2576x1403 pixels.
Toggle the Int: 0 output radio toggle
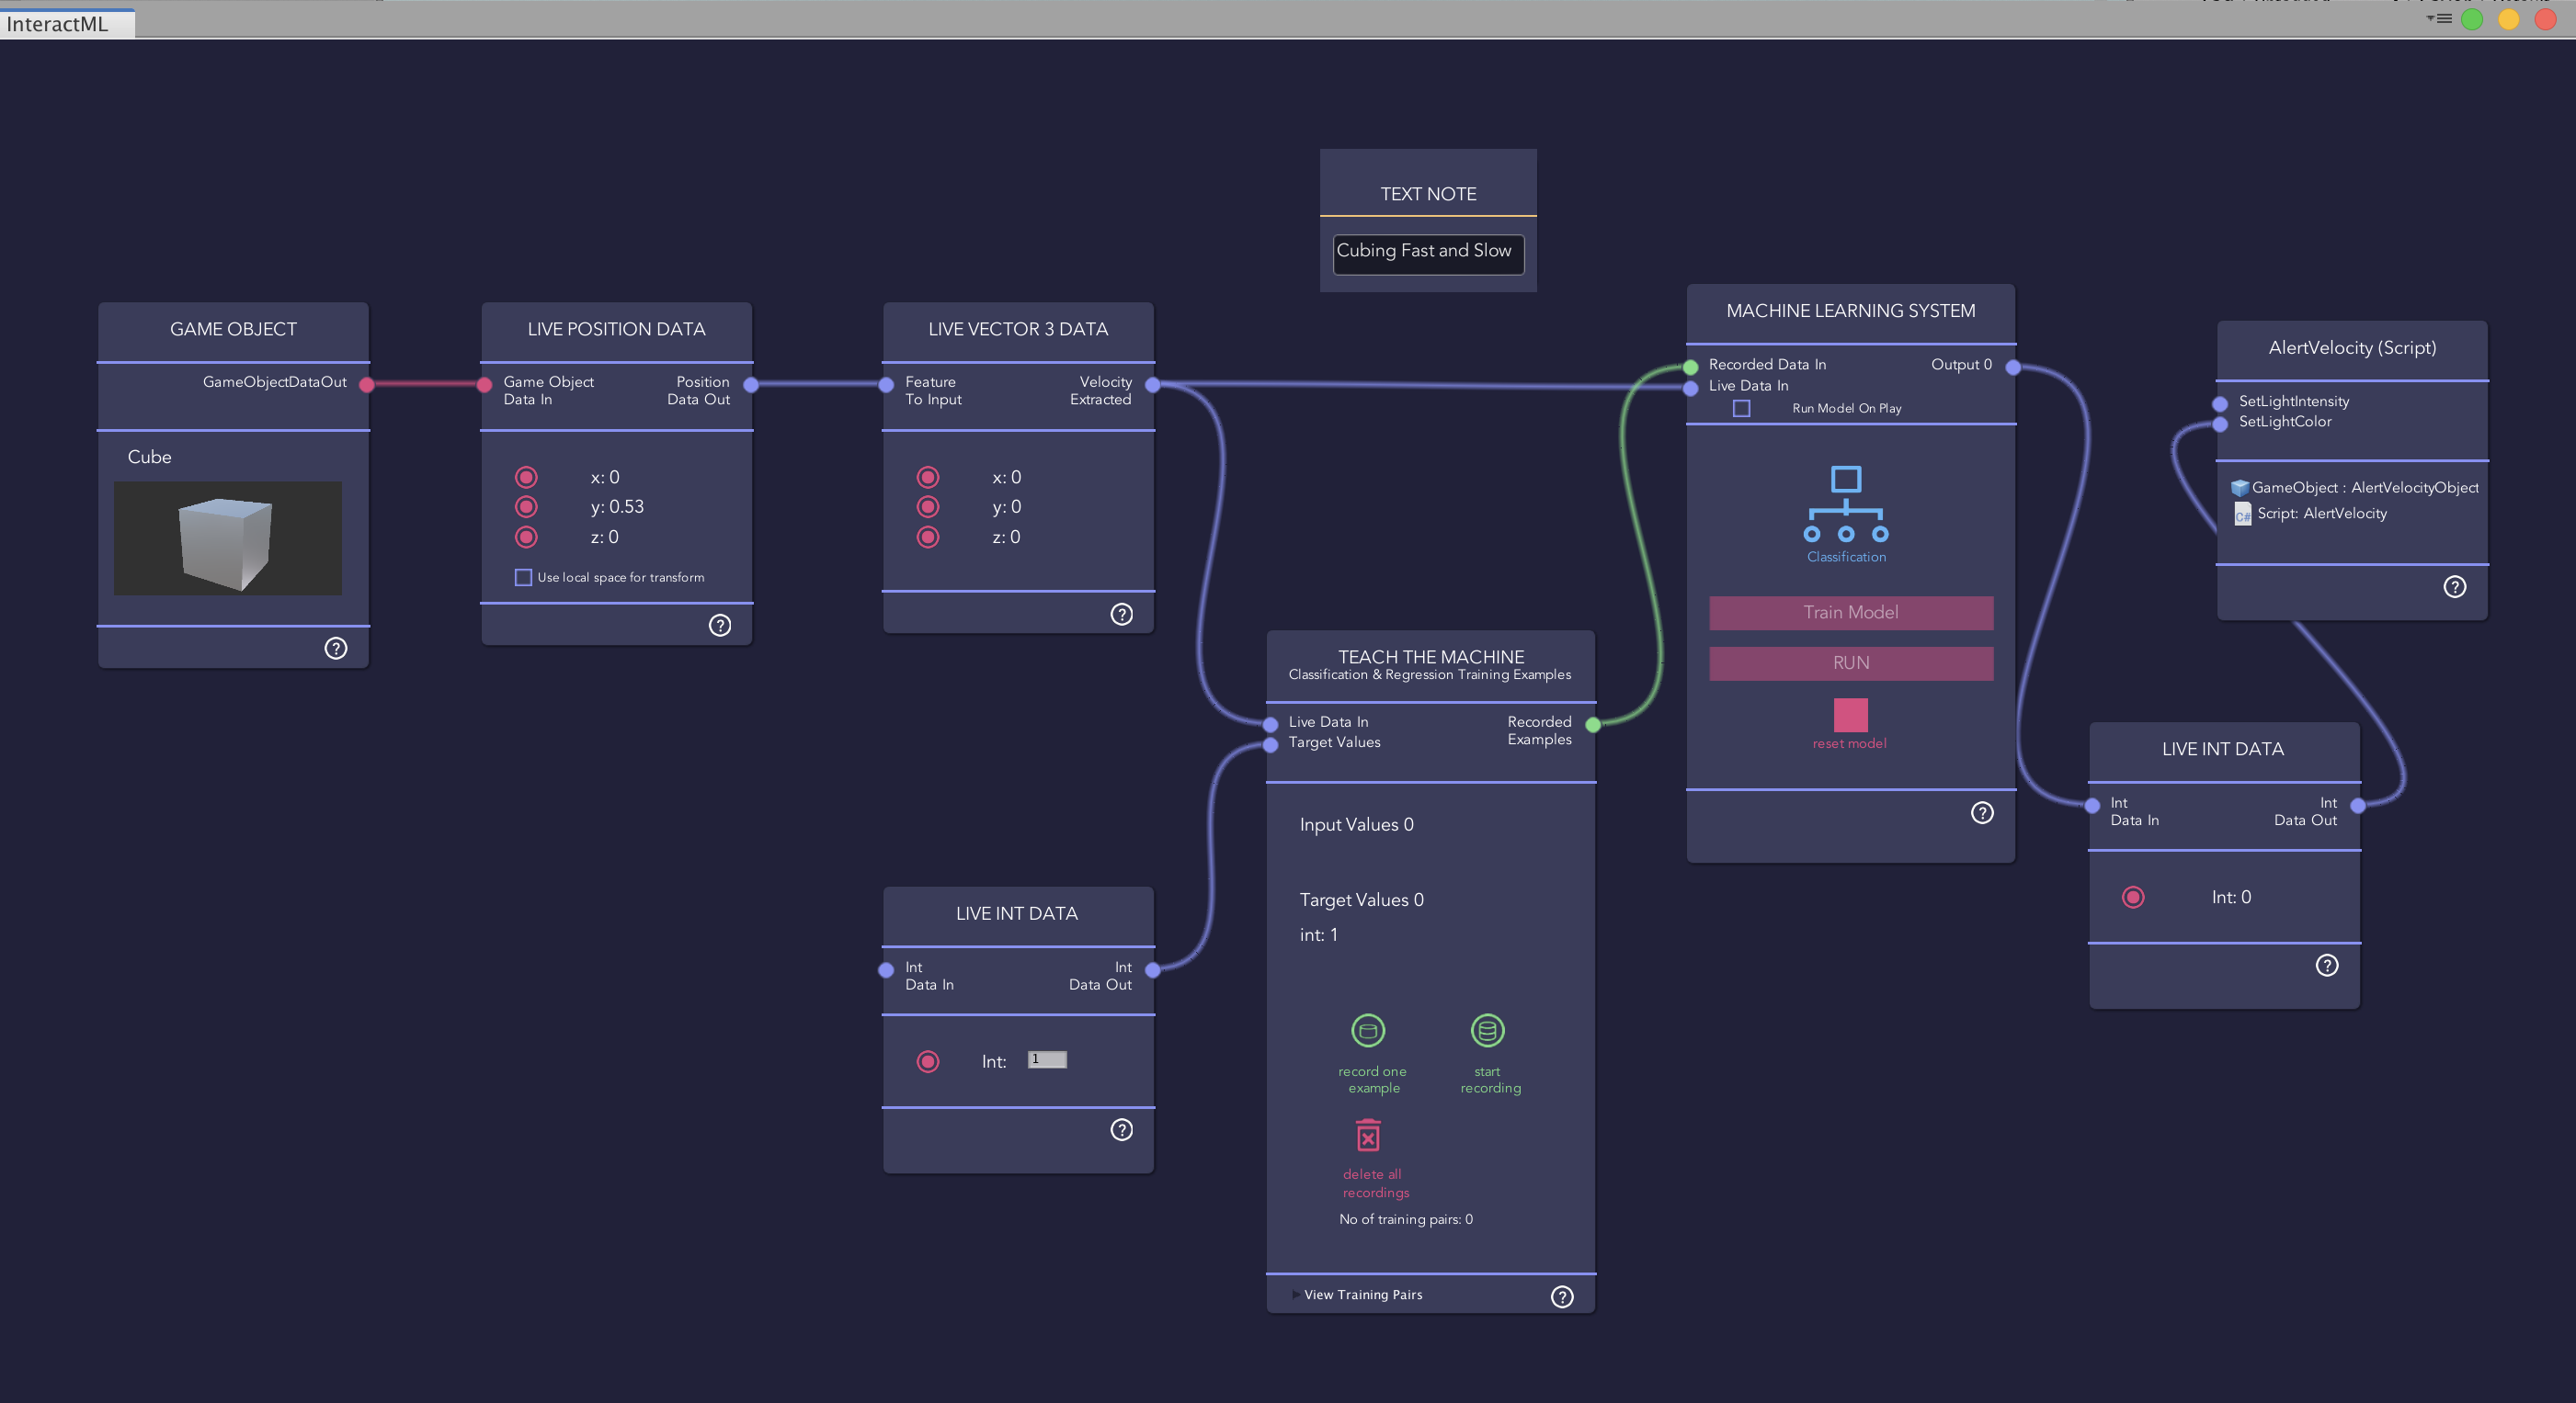point(2133,898)
